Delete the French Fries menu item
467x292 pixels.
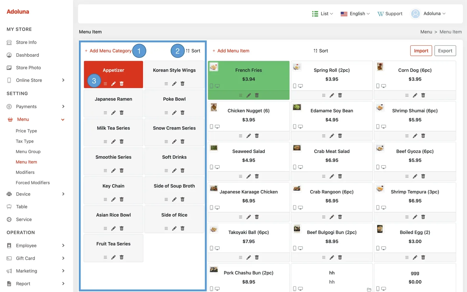pos(257,96)
